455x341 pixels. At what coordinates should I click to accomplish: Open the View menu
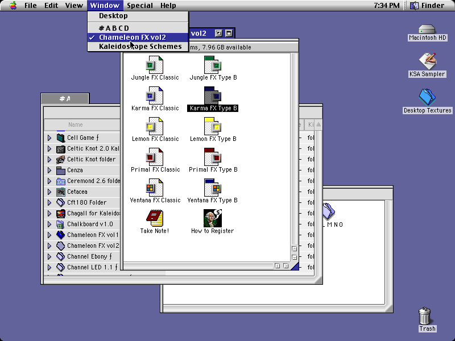(74, 6)
